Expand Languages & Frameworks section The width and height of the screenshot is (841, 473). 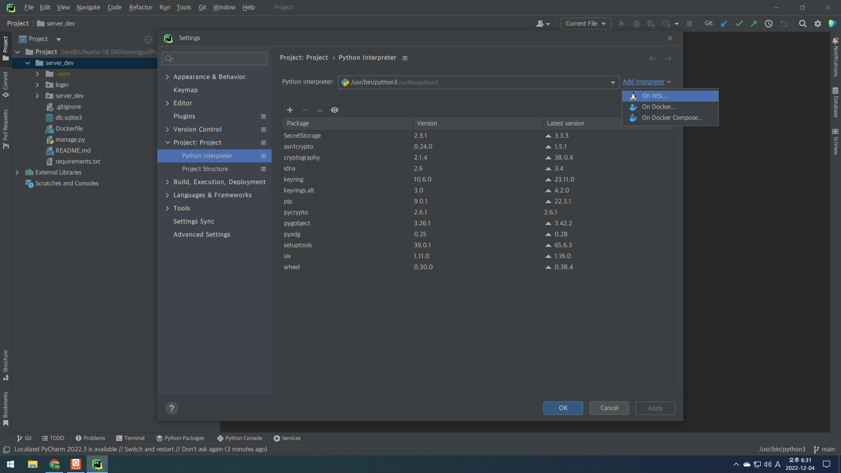pos(167,195)
